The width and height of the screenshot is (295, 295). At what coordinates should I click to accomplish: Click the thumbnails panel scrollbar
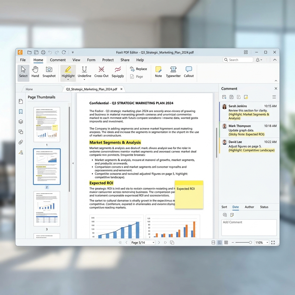tap(69, 149)
